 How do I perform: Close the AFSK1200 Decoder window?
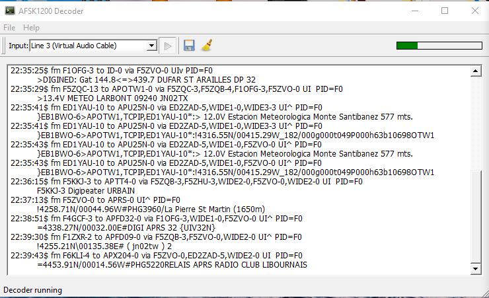click(474, 11)
